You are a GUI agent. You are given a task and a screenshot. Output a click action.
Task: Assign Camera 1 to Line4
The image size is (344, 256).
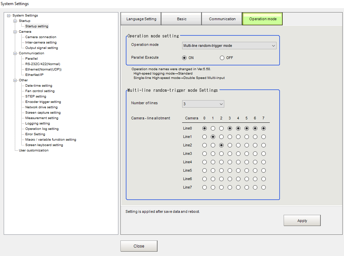(x=213, y=162)
